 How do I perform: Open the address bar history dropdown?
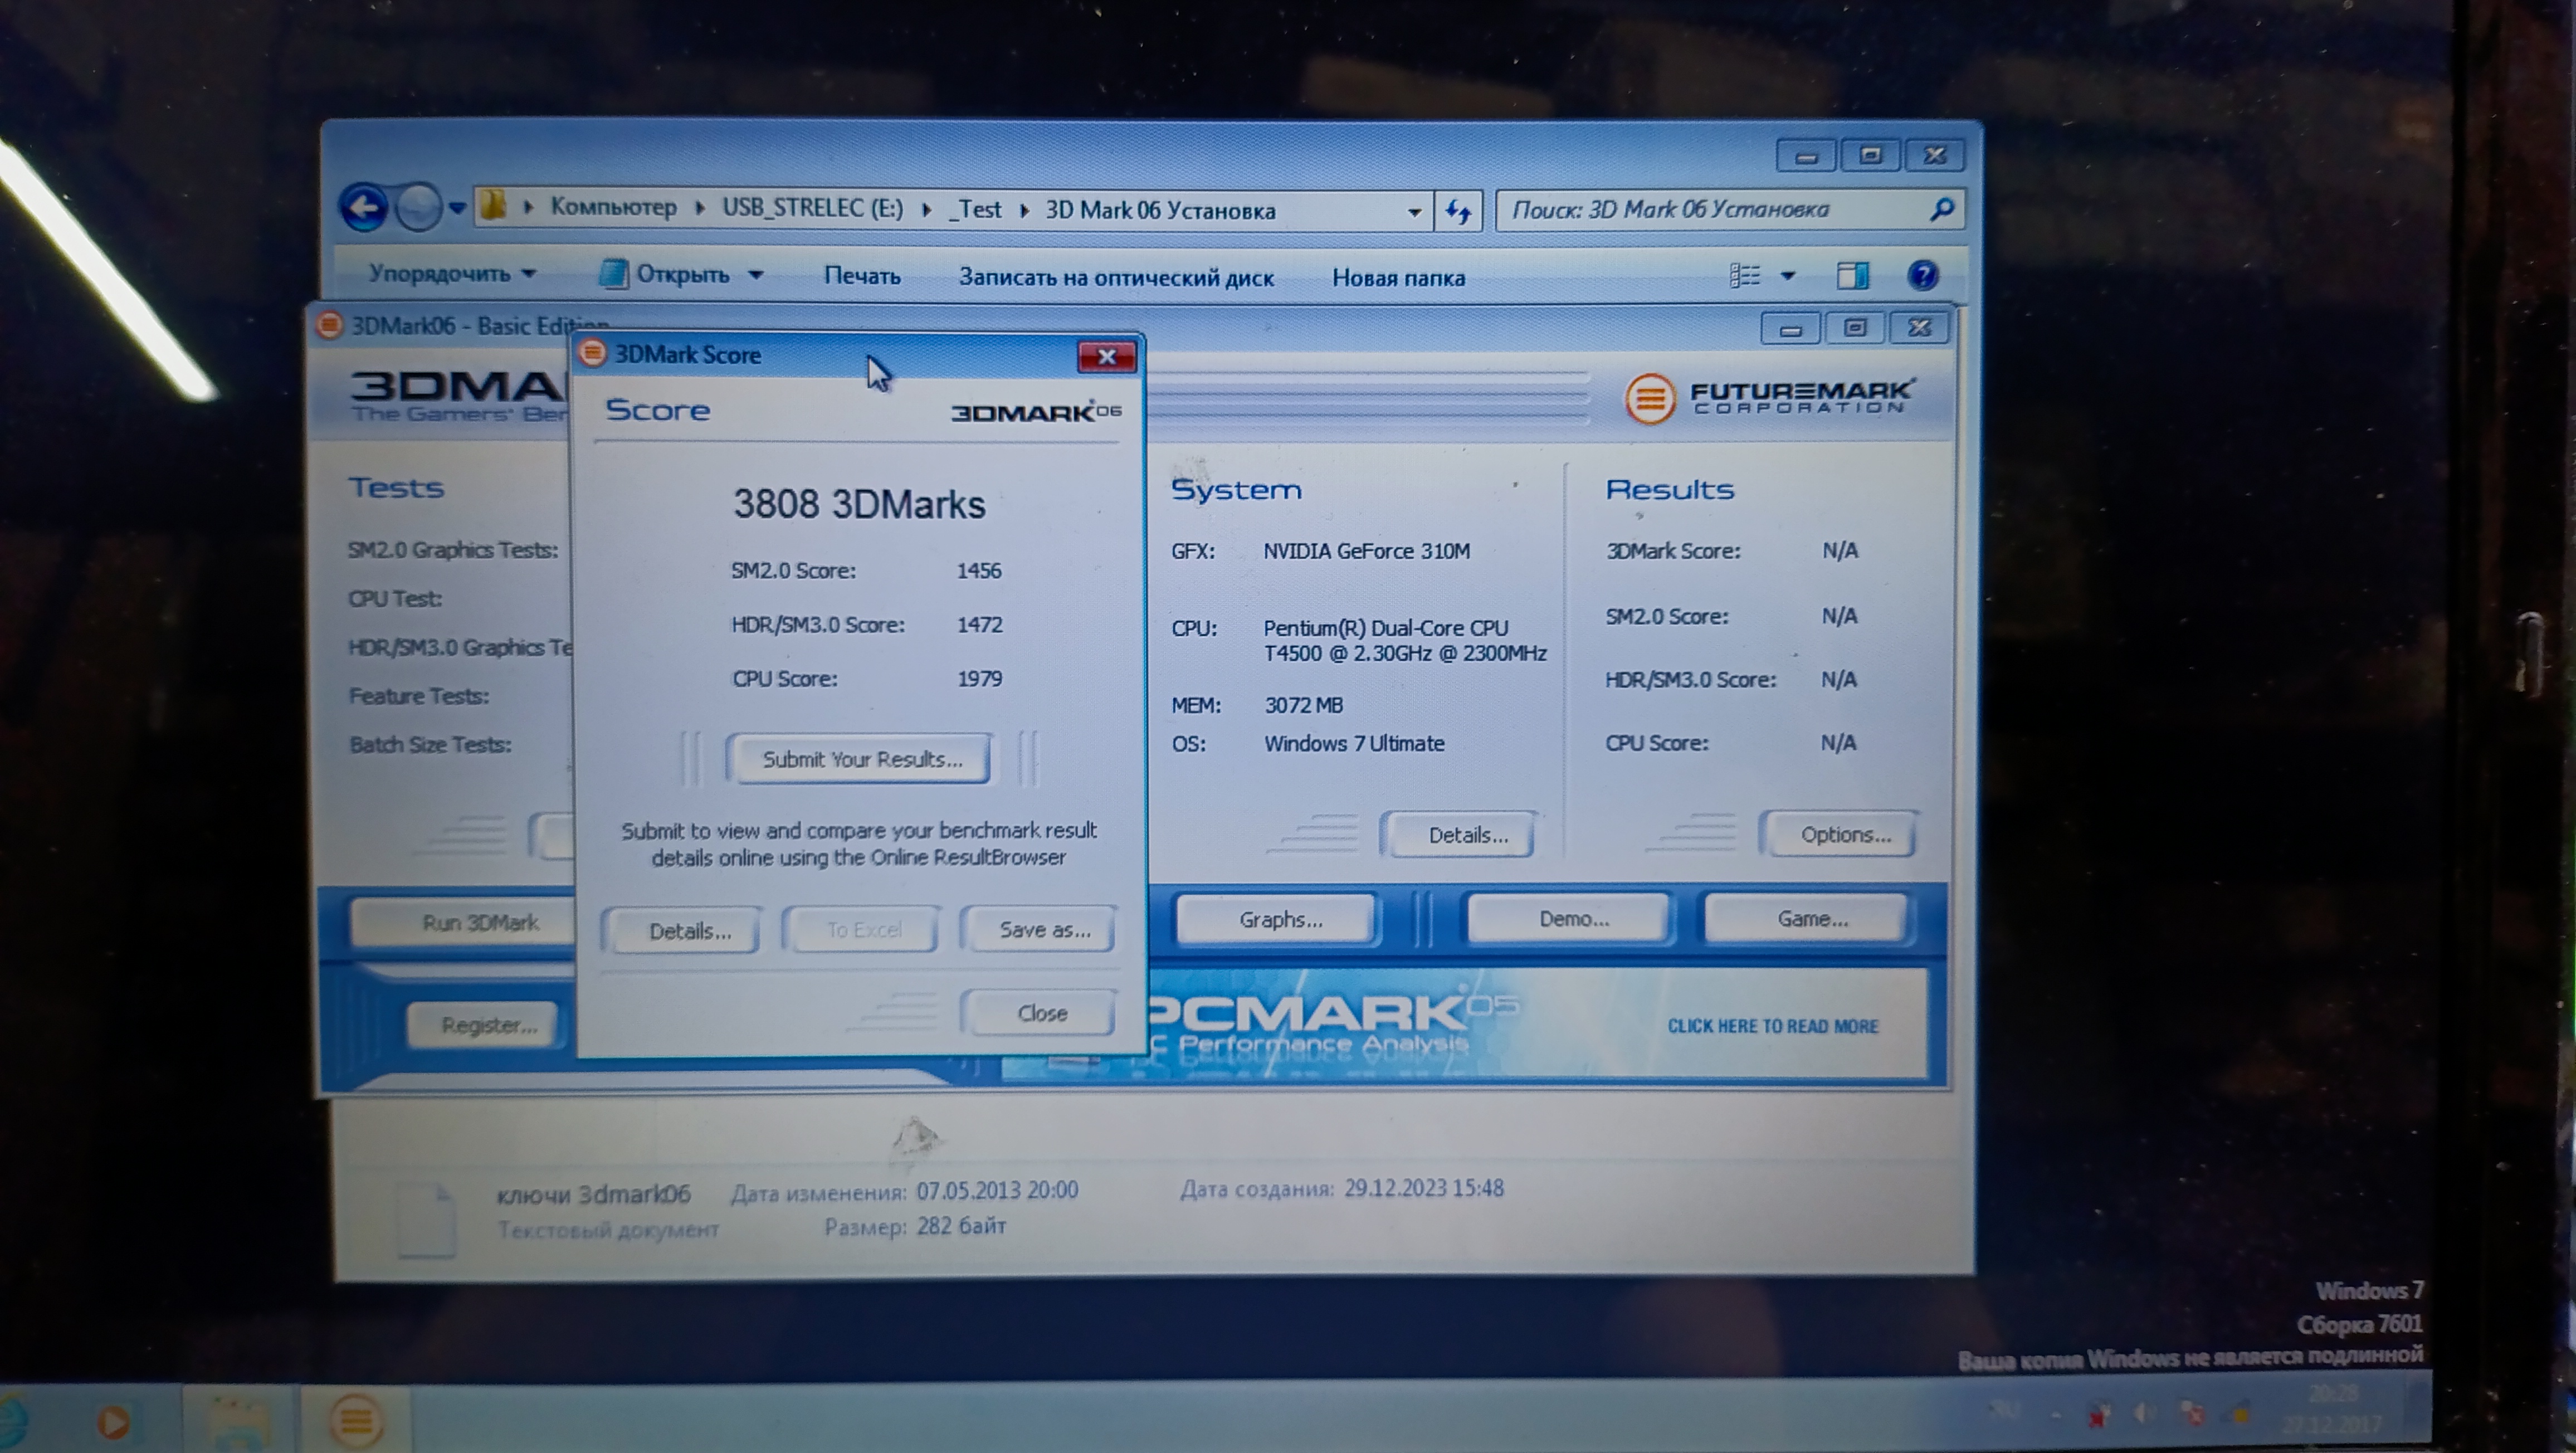tap(1414, 212)
